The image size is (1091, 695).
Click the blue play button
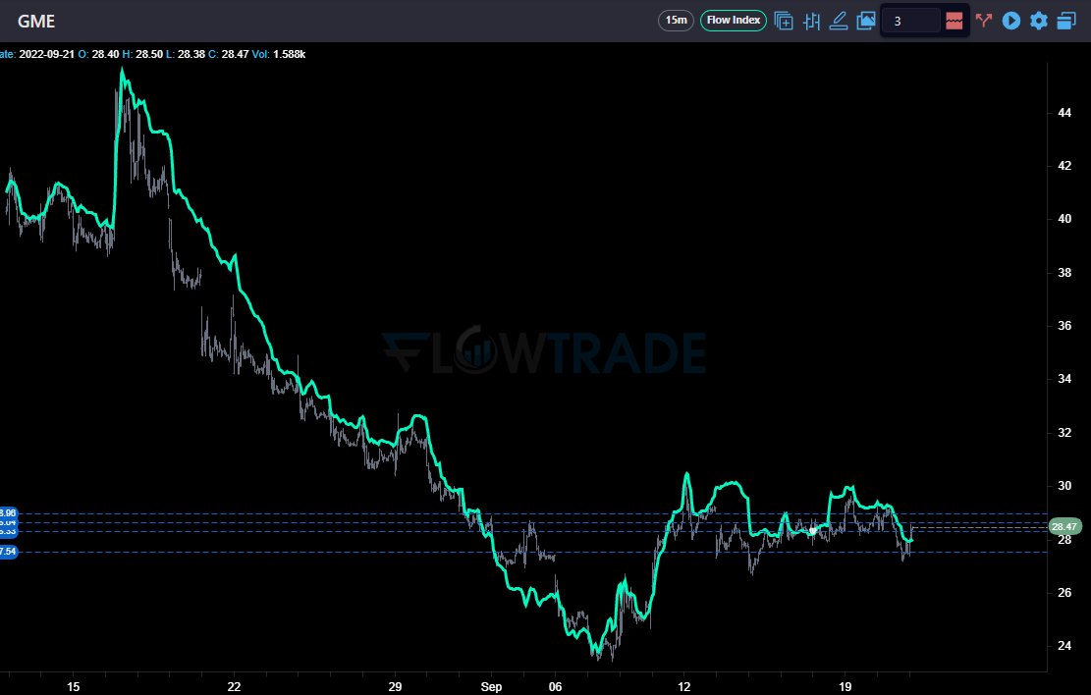(1011, 21)
